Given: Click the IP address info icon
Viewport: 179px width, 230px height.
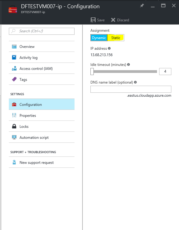Looking at the screenshot, I should point(109,48).
